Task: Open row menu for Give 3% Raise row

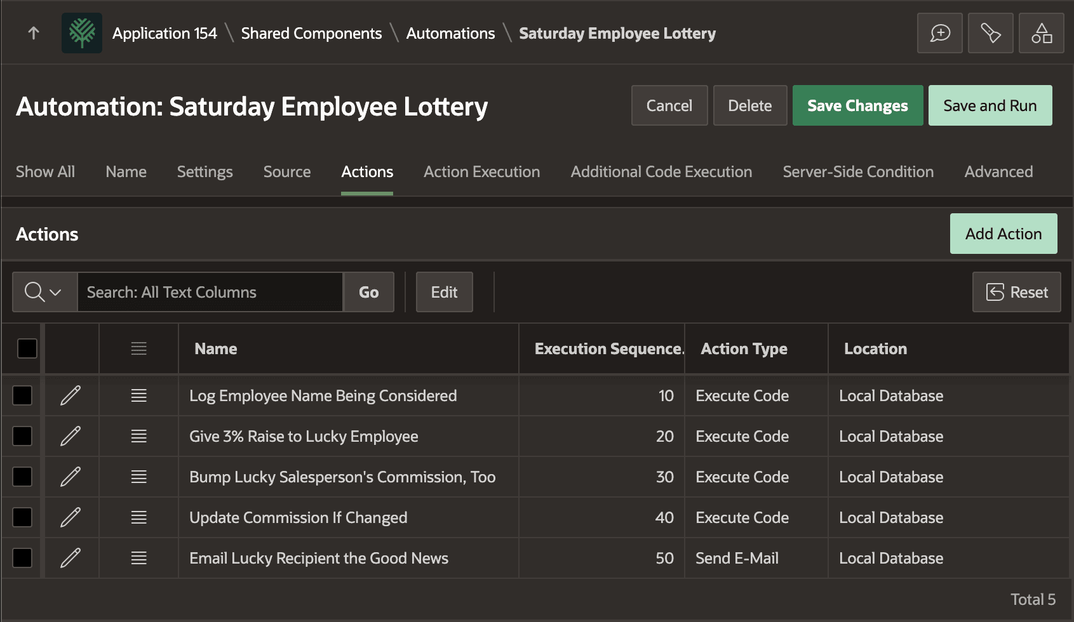Action: click(x=138, y=436)
